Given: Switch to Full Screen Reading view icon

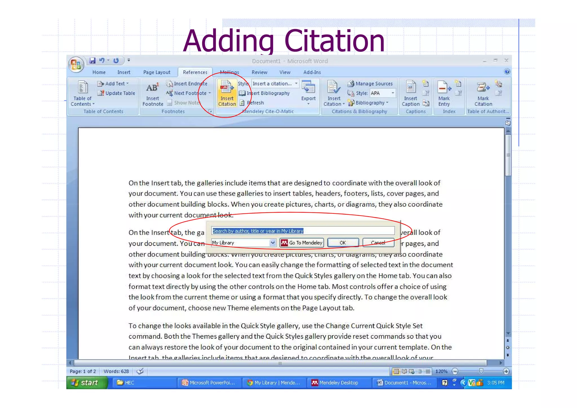Looking at the screenshot, I should [x=404, y=371].
